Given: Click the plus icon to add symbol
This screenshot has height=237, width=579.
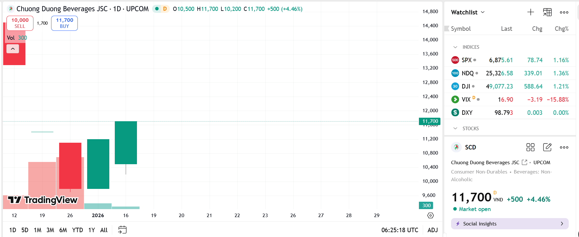Looking at the screenshot, I should pos(530,12).
